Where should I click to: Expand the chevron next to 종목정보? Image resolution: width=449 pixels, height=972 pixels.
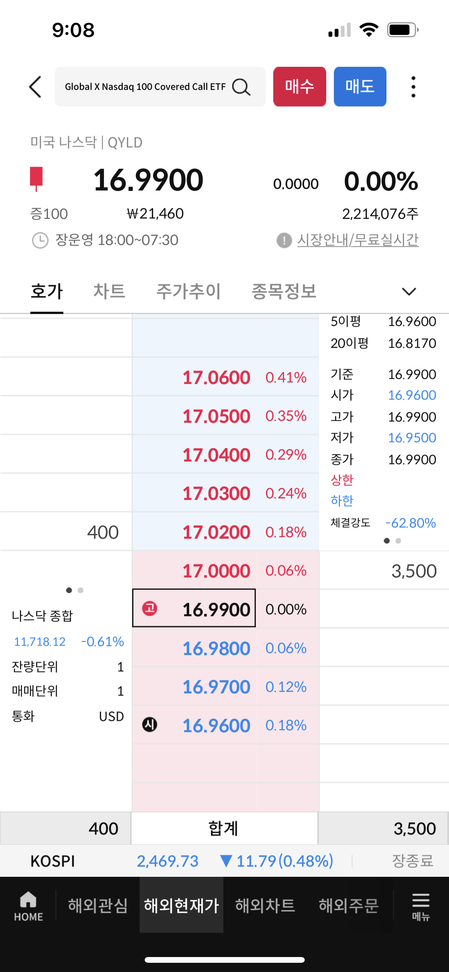(x=408, y=292)
